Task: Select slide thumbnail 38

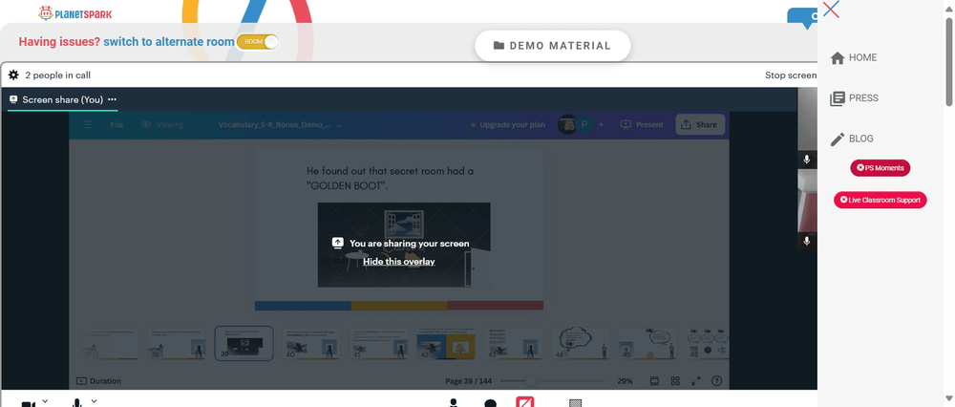Action: coord(176,344)
